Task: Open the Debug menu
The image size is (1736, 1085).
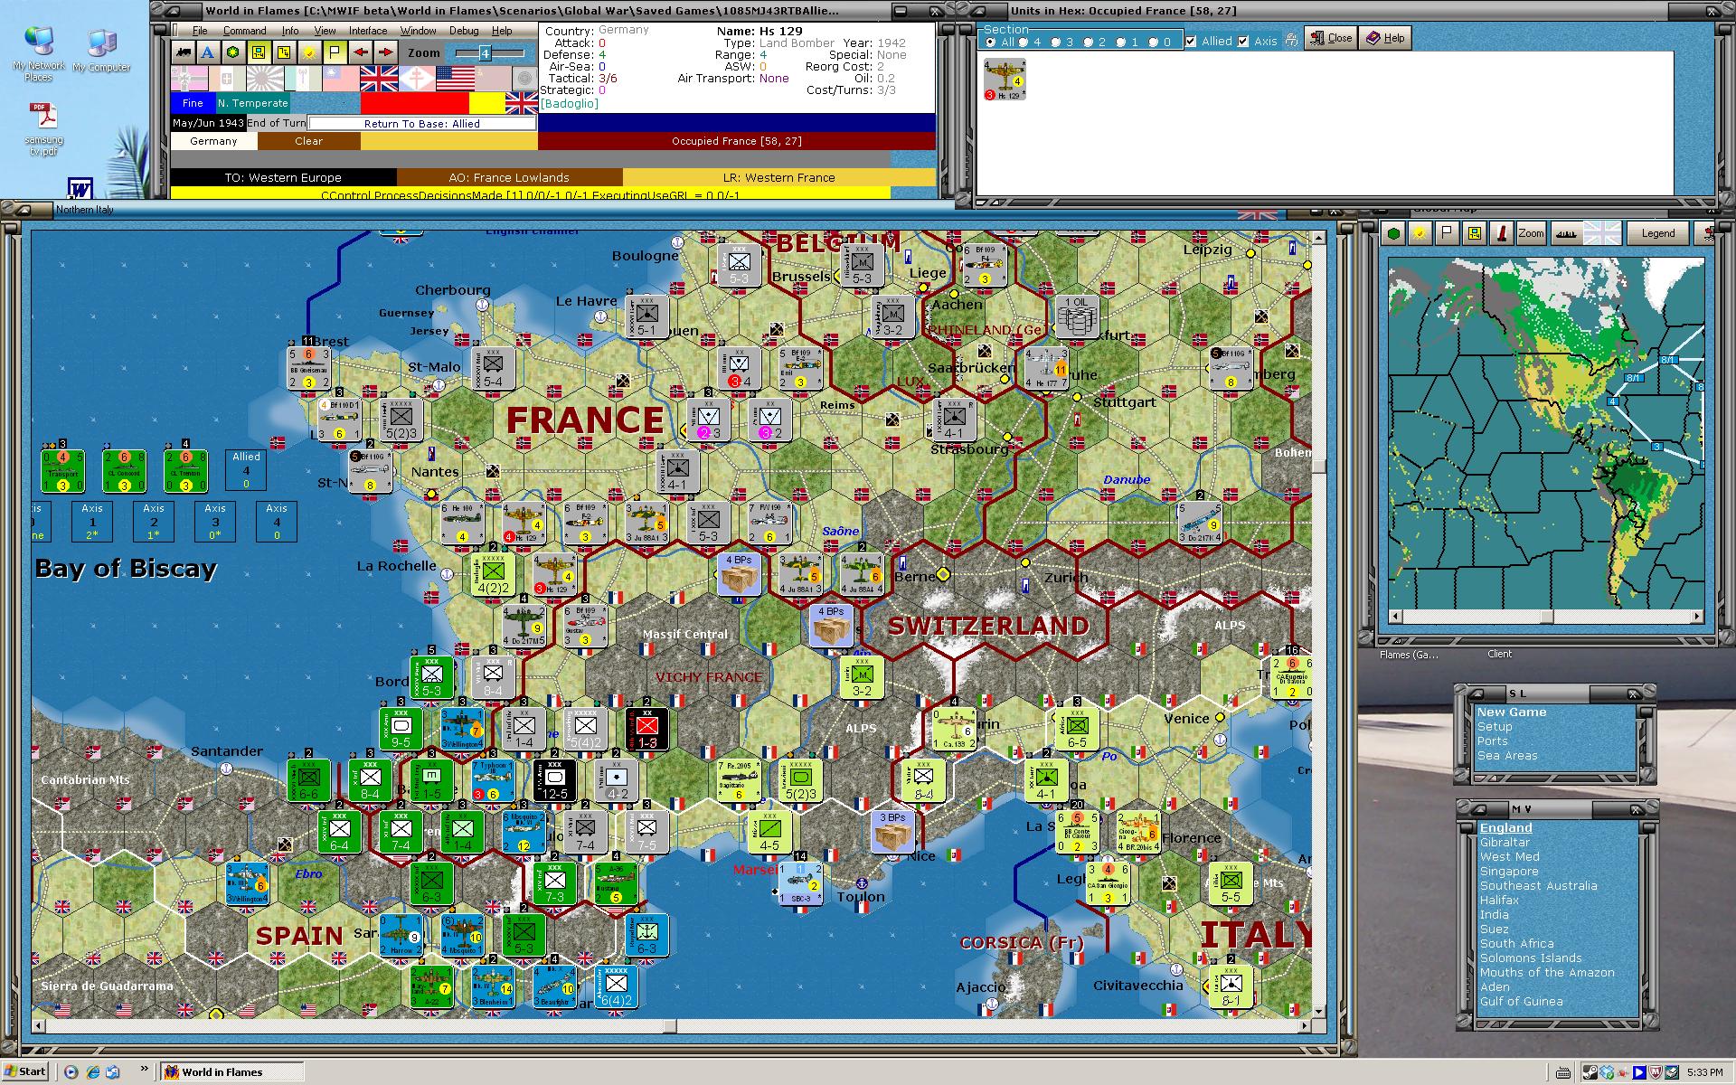Action: pyautogui.click(x=464, y=31)
